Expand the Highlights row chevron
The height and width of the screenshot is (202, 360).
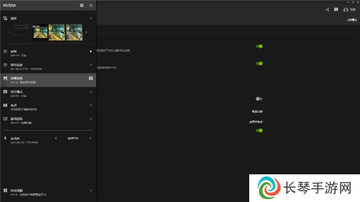point(91,105)
